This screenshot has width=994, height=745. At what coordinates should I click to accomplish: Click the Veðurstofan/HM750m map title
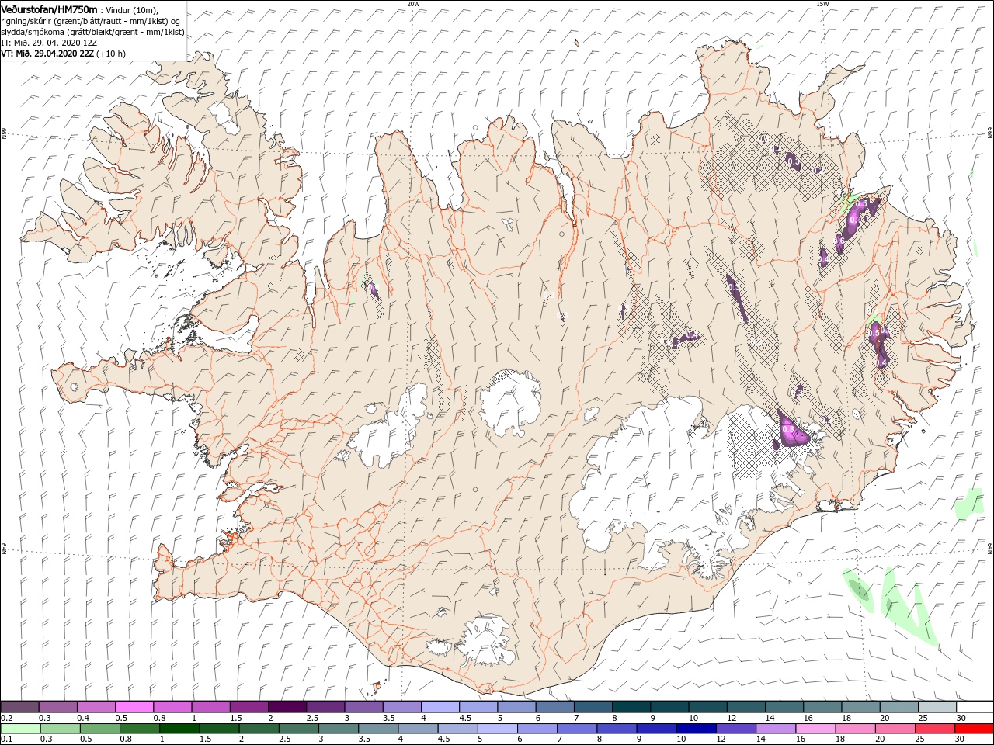click(49, 9)
